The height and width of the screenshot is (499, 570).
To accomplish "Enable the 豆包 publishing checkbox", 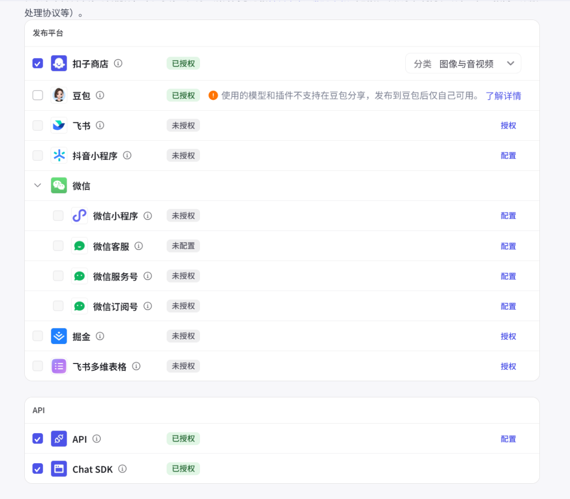I will pos(37,95).
